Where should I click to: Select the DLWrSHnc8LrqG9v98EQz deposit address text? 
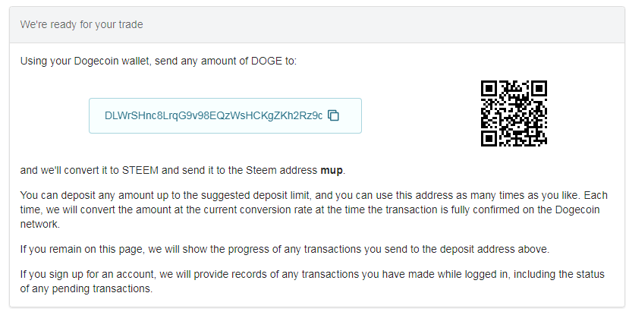click(213, 115)
